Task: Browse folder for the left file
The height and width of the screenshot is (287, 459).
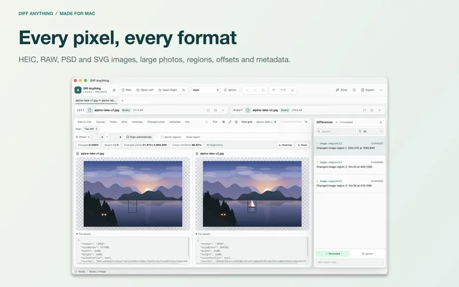Action: pyautogui.click(x=216, y=110)
